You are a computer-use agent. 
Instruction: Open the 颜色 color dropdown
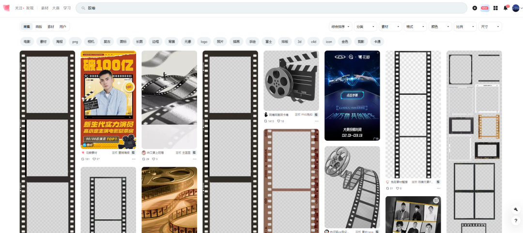(440, 27)
